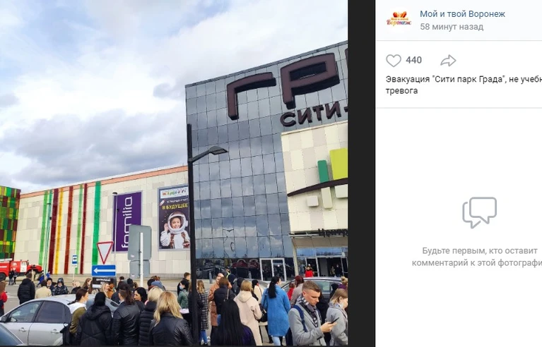The image size is (542, 347).
Task: Click the astronaut child billboard in the photo
Action: (174, 217)
